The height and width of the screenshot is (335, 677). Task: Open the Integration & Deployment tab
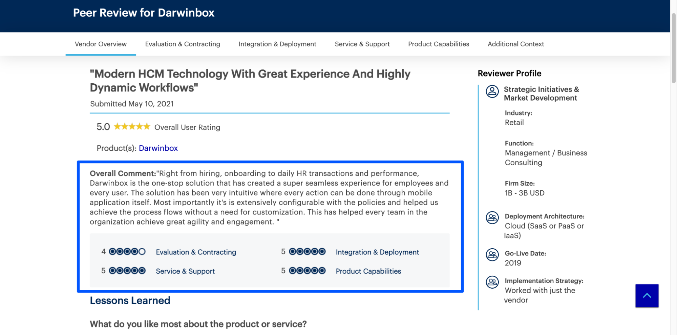[277, 44]
